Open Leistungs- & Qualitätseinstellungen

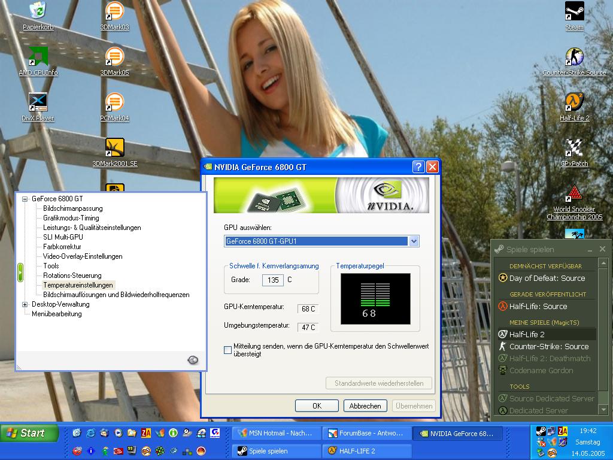coord(92,228)
